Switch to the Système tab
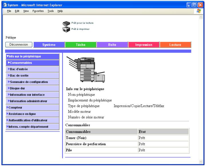205x166 pixels. point(49,45)
